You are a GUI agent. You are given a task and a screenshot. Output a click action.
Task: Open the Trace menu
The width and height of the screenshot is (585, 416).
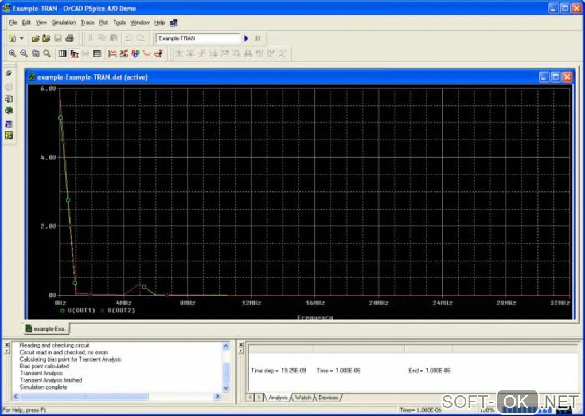pos(87,23)
